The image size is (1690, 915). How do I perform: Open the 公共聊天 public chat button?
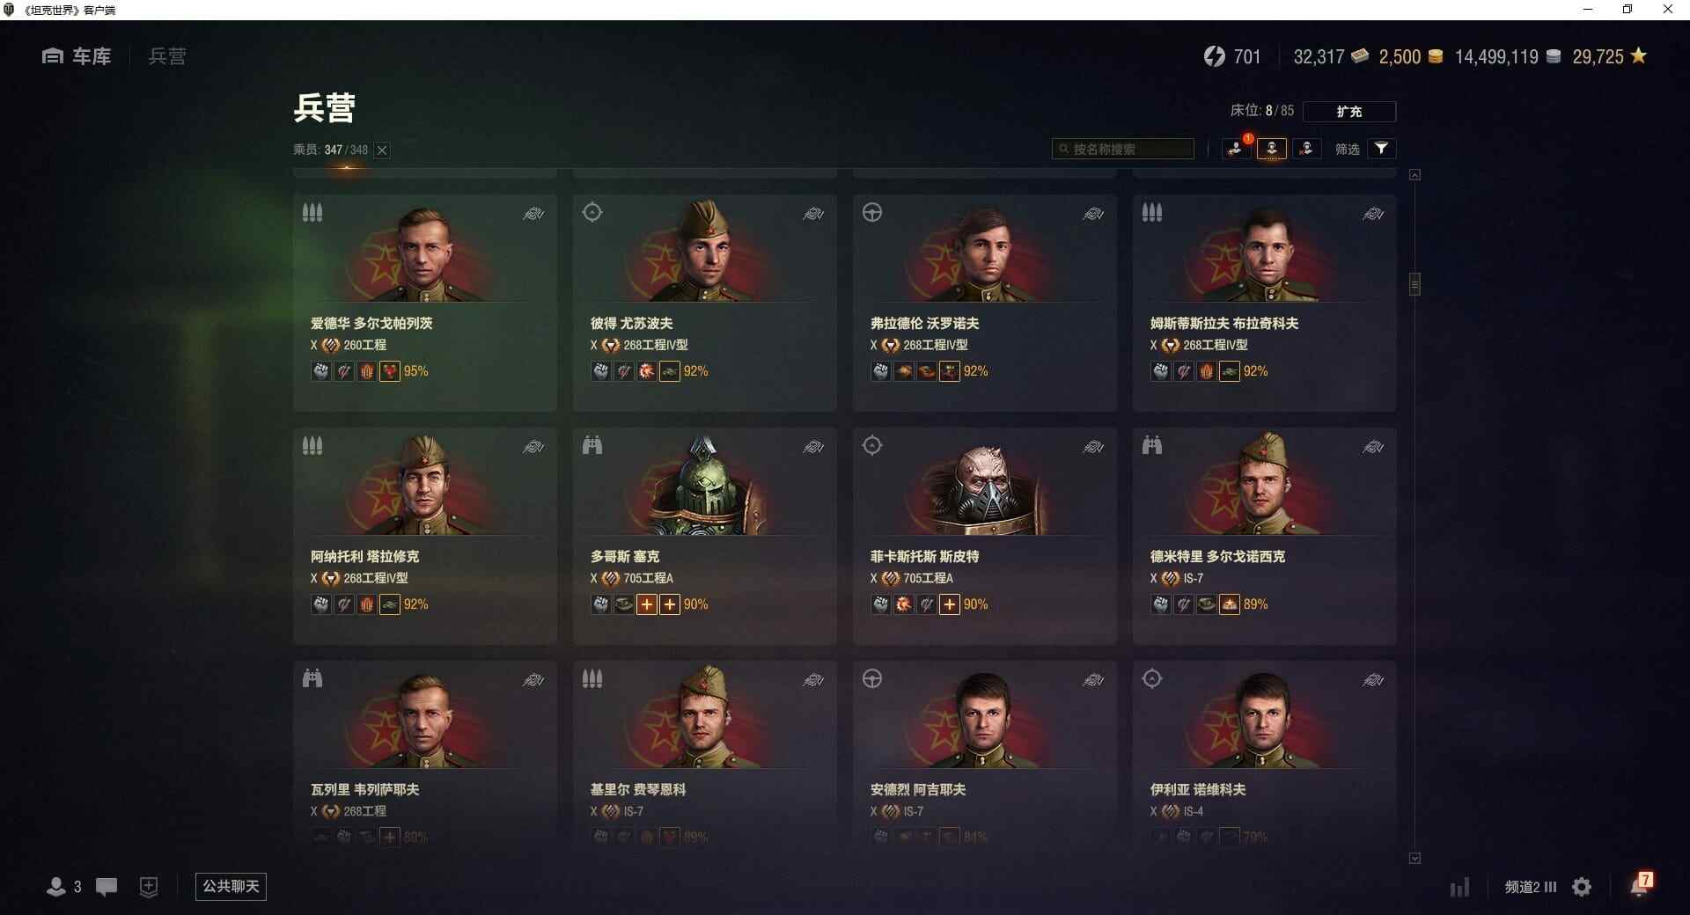[x=231, y=887]
